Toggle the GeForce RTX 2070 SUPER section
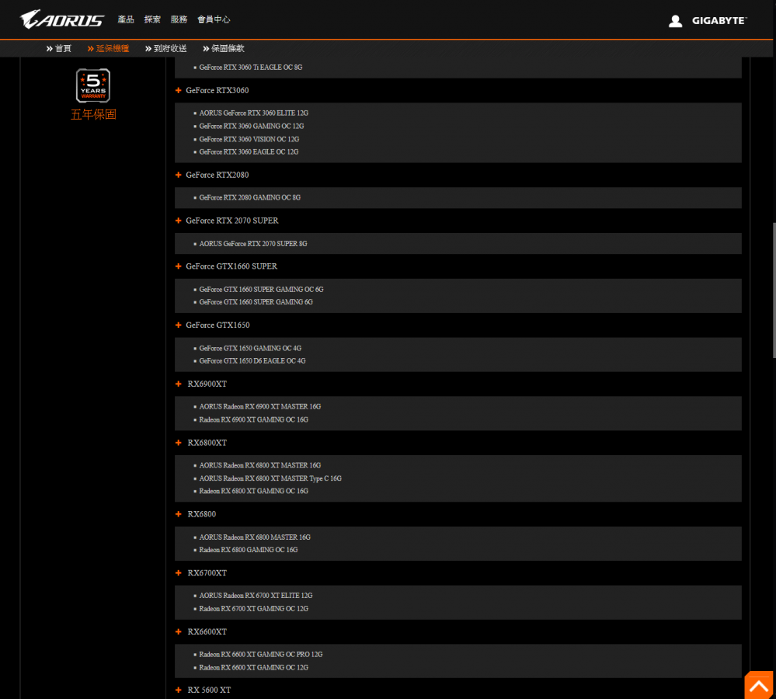 coord(227,221)
